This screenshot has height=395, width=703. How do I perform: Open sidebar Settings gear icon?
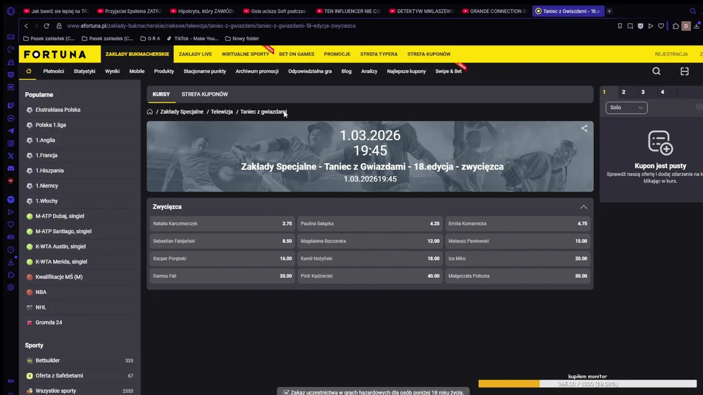point(10,287)
